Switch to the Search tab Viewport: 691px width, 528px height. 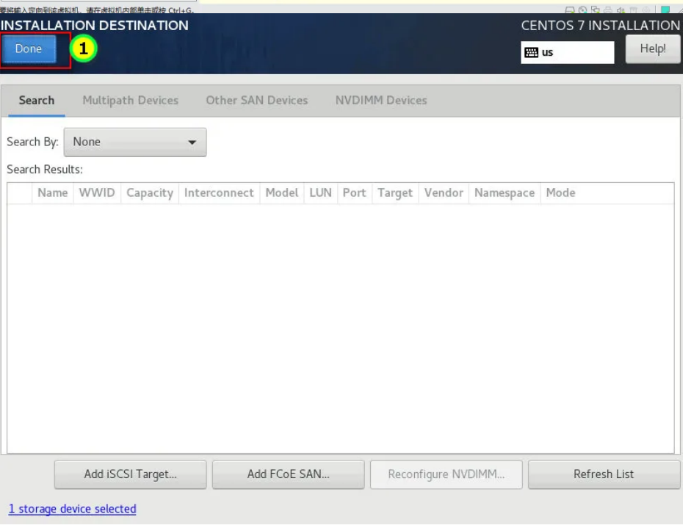coord(37,101)
